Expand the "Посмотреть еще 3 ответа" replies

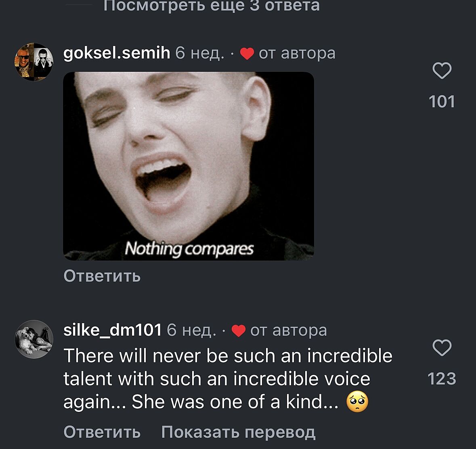pyautogui.click(x=212, y=6)
